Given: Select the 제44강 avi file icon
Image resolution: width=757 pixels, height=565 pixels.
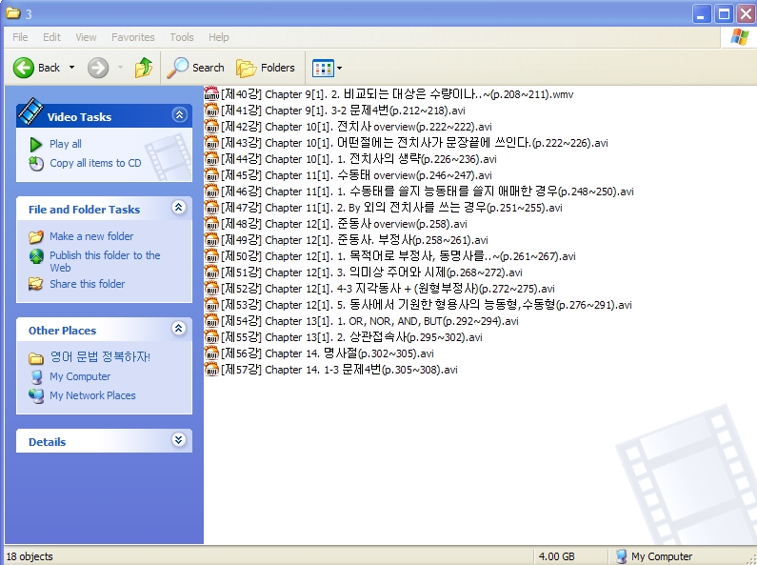Looking at the screenshot, I should pos(211,158).
